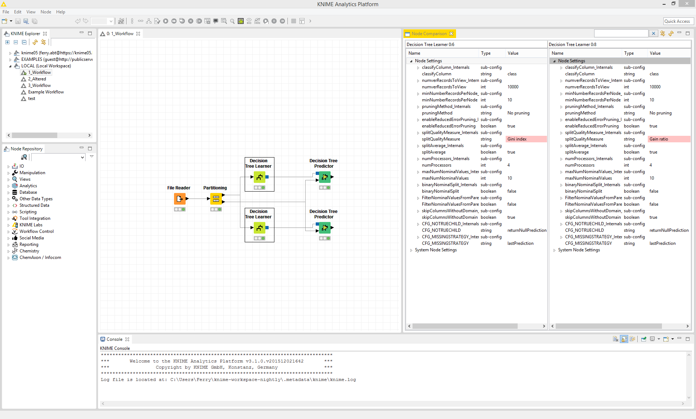Expand the IO category in Node Repository
This screenshot has height=419, width=696.
pos(8,167)
